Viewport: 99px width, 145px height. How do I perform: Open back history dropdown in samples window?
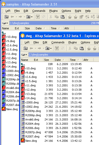tap(16, 17)
